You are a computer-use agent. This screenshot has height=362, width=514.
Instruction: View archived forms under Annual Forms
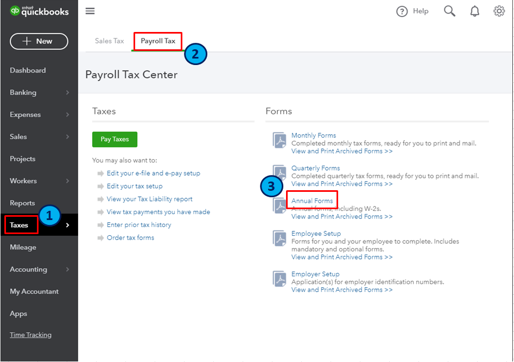click(x=342, y=217)
